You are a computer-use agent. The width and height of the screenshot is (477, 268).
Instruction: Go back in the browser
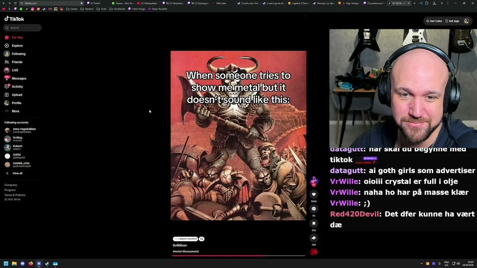click(4, 3)
